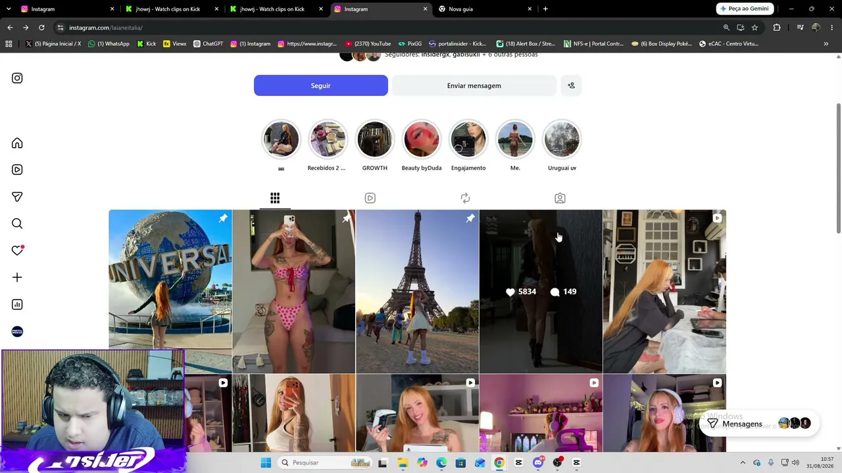Go forward using the browser forward arrow
The height and width of the screenshot is (473, 842).
26,28
